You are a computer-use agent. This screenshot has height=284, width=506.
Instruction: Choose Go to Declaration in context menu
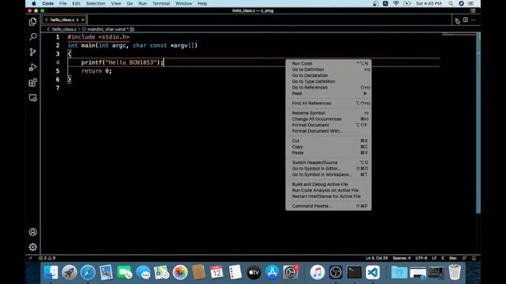[329, 76]
